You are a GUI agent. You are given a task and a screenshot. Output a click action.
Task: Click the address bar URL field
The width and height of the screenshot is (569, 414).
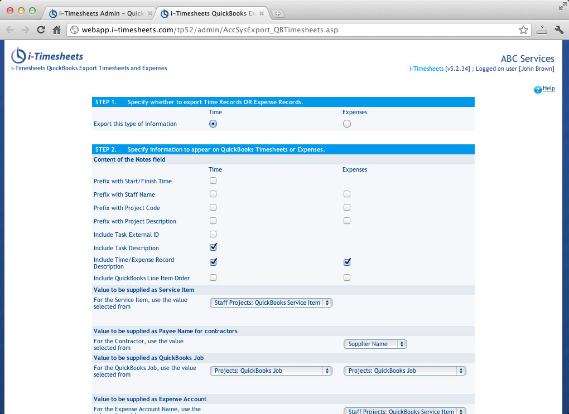pyautogui.click(x=299, y=30)
